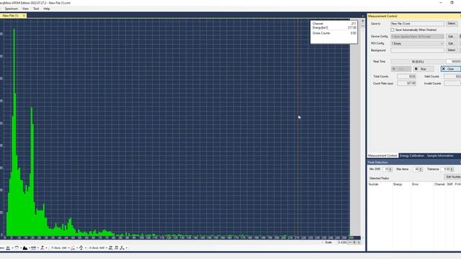Open the Help menu
The image size is (461, 259).
tap(46, 9)
